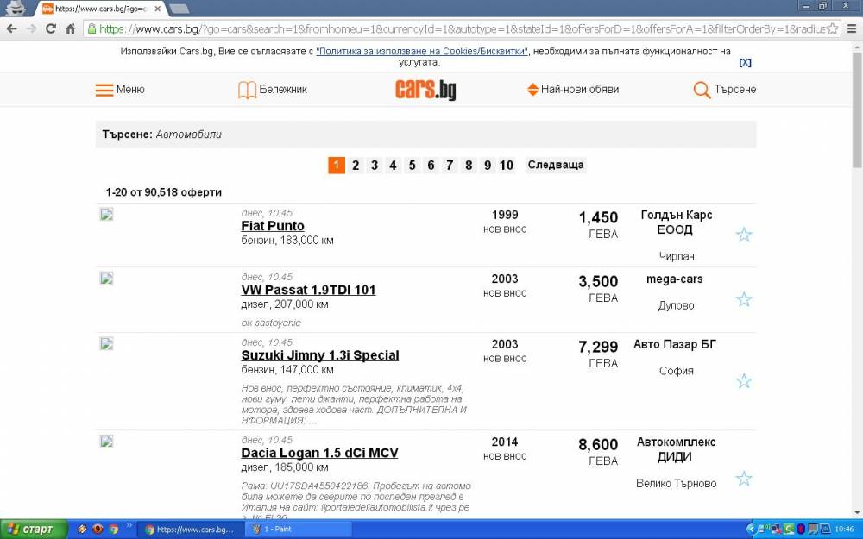Bookmark the page with the star icon
The width and height of the screenshot is (863, 539).
point(832,28)
